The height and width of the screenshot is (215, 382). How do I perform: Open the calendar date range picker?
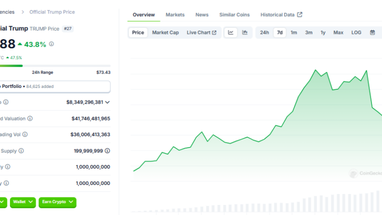tap(372, 32)
